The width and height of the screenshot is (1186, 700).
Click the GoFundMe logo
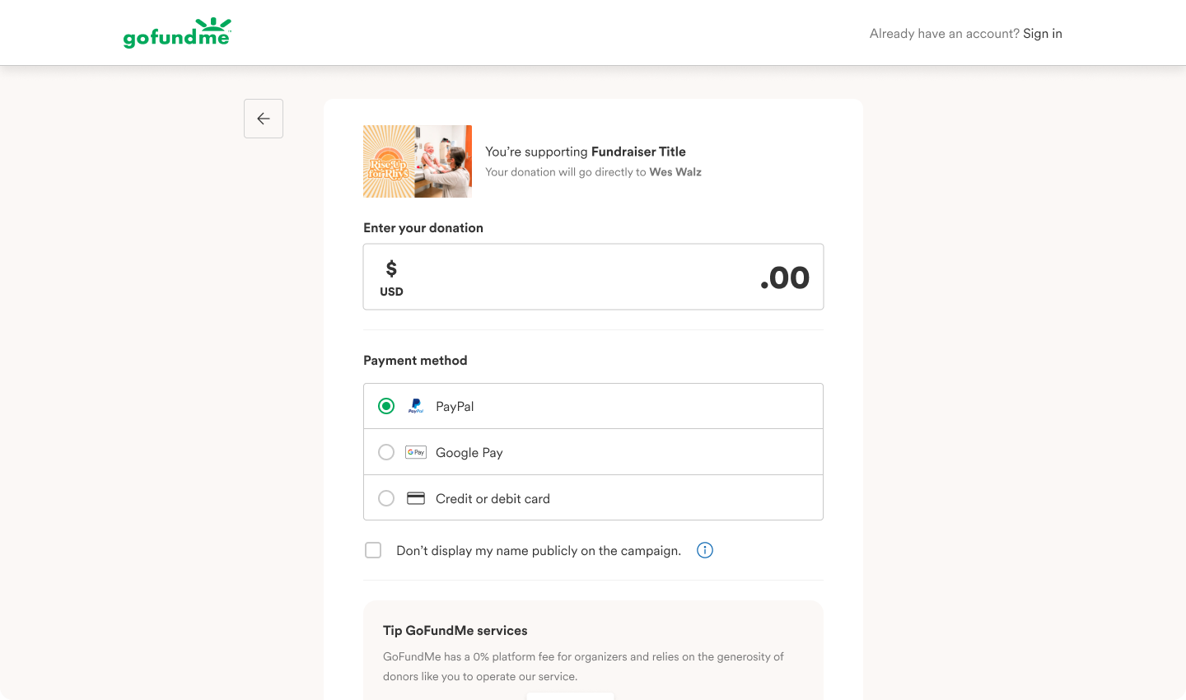177,33
